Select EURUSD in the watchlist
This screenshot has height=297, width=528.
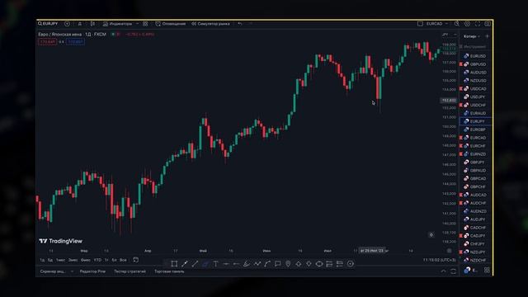tap(475, 56)
